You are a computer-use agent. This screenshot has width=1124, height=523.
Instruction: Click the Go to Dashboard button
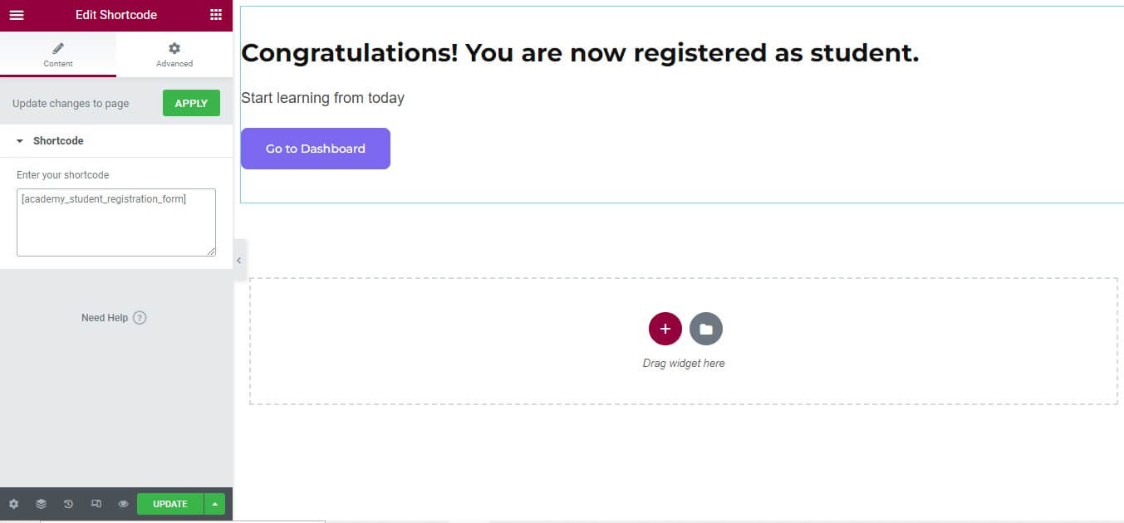tap(316, 149)
